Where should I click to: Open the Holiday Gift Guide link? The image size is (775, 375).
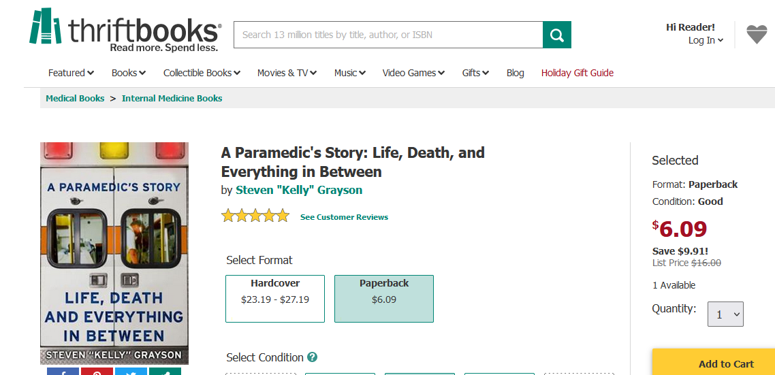578,73
